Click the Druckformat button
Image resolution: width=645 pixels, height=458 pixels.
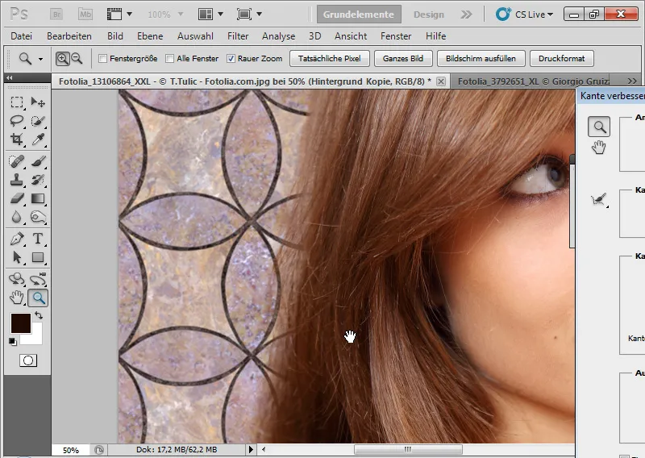click(x=561, y=58)
